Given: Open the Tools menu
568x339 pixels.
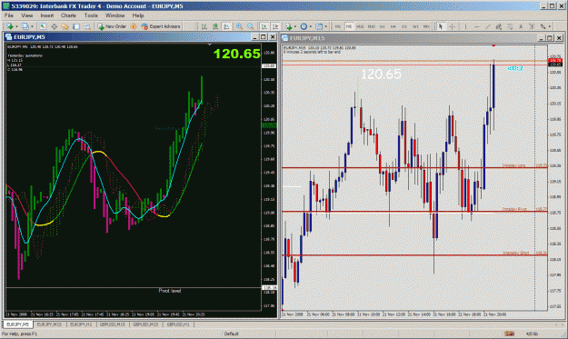Looking at the screenshot, I should [x=91, y=15].
